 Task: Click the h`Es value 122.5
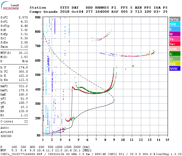[23, 80]
